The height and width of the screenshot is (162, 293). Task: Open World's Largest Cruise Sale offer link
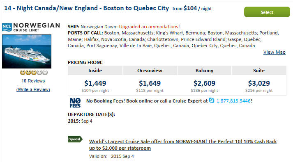[x=183, y=145]
